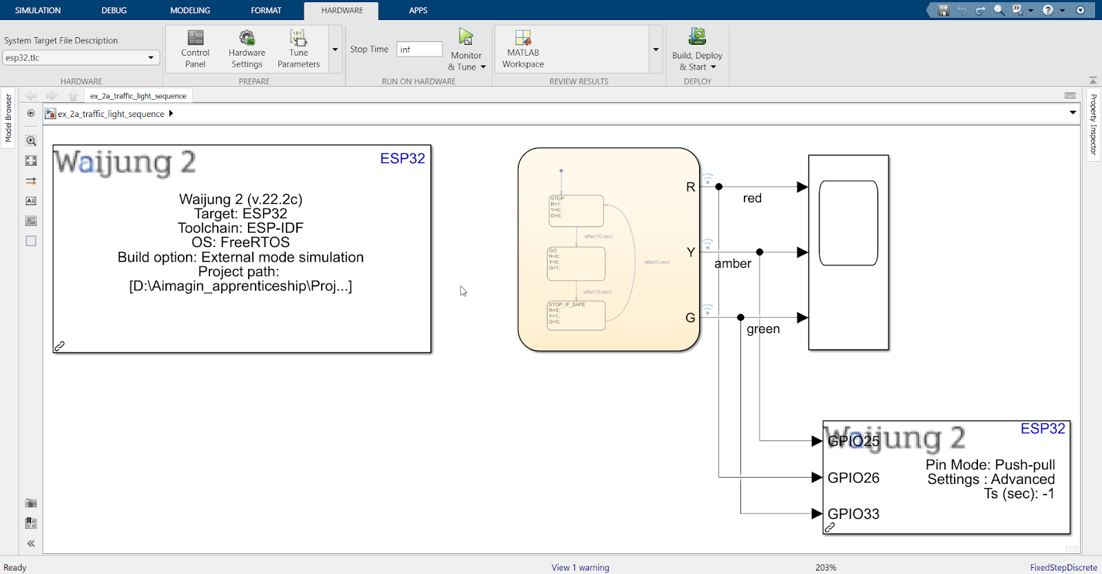The image size is (1102, 574).
Task: Open Tune Parameters
Action: point(298,48)
